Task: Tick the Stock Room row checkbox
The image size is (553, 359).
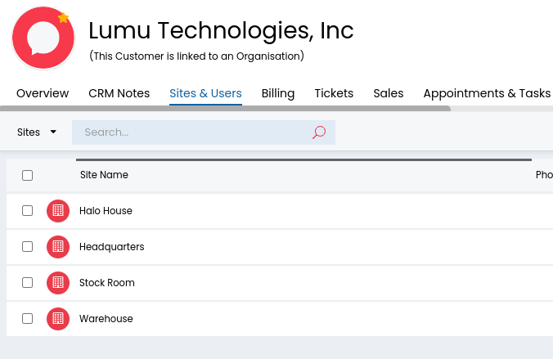Action: point(27,283)
